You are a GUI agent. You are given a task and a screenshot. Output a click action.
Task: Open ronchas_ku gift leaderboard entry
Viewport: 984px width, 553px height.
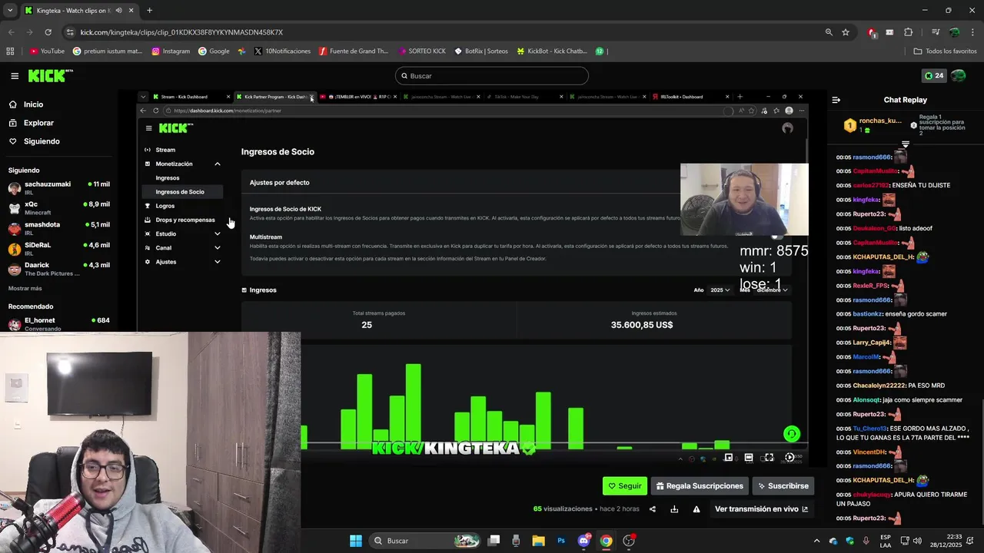tap(873, 124)
